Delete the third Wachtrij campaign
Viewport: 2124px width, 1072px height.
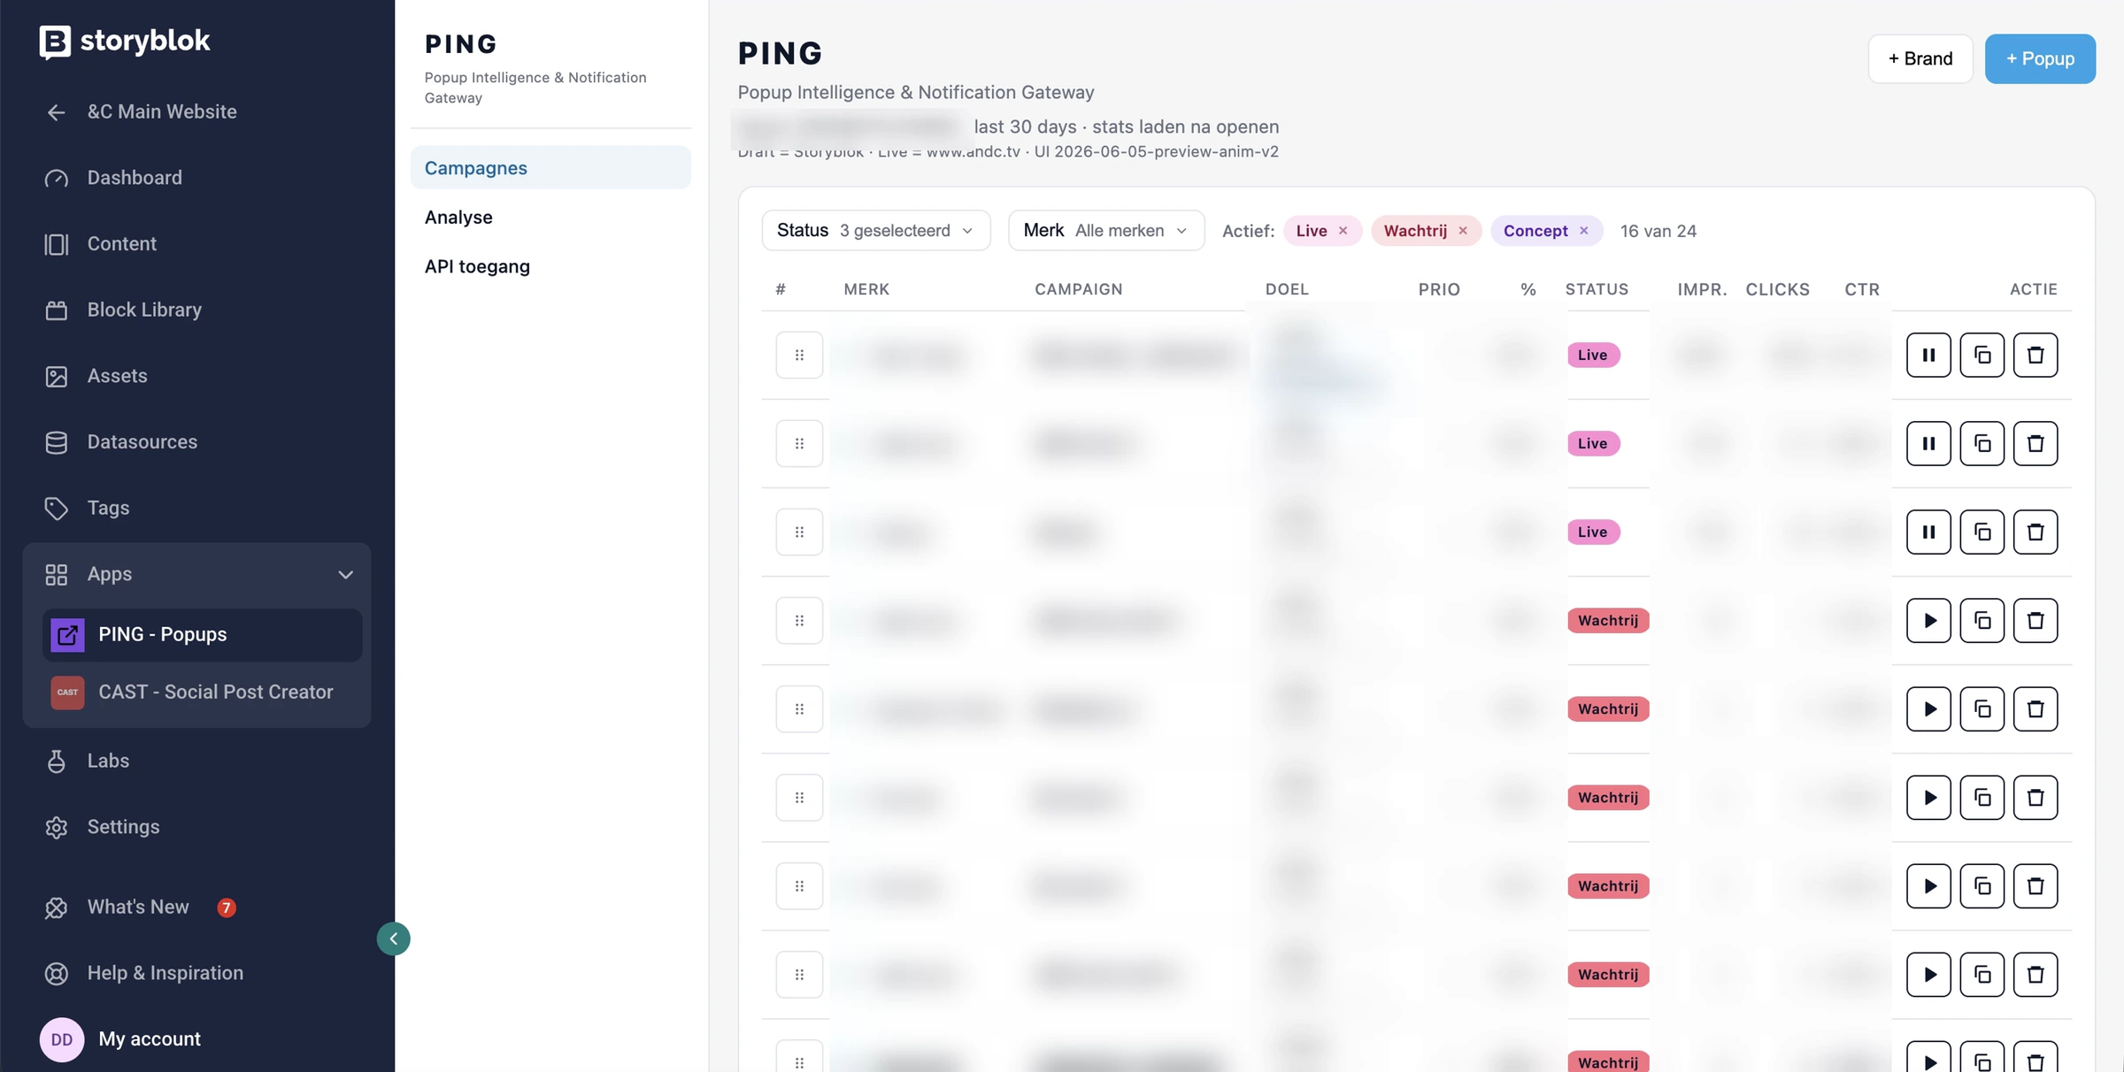click(2035, 797)
